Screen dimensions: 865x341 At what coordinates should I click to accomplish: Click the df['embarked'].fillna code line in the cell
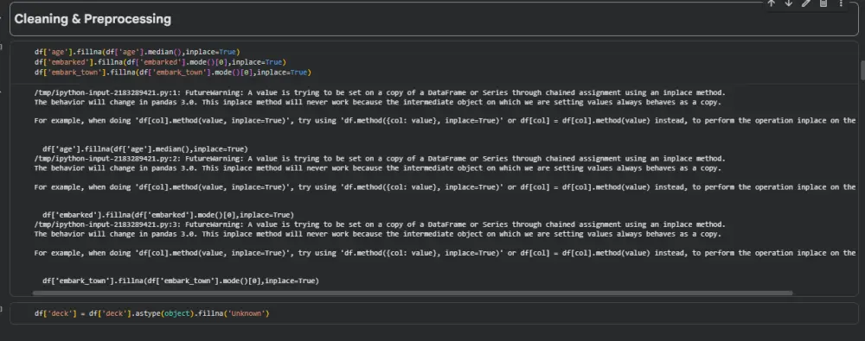click(160, 62)
